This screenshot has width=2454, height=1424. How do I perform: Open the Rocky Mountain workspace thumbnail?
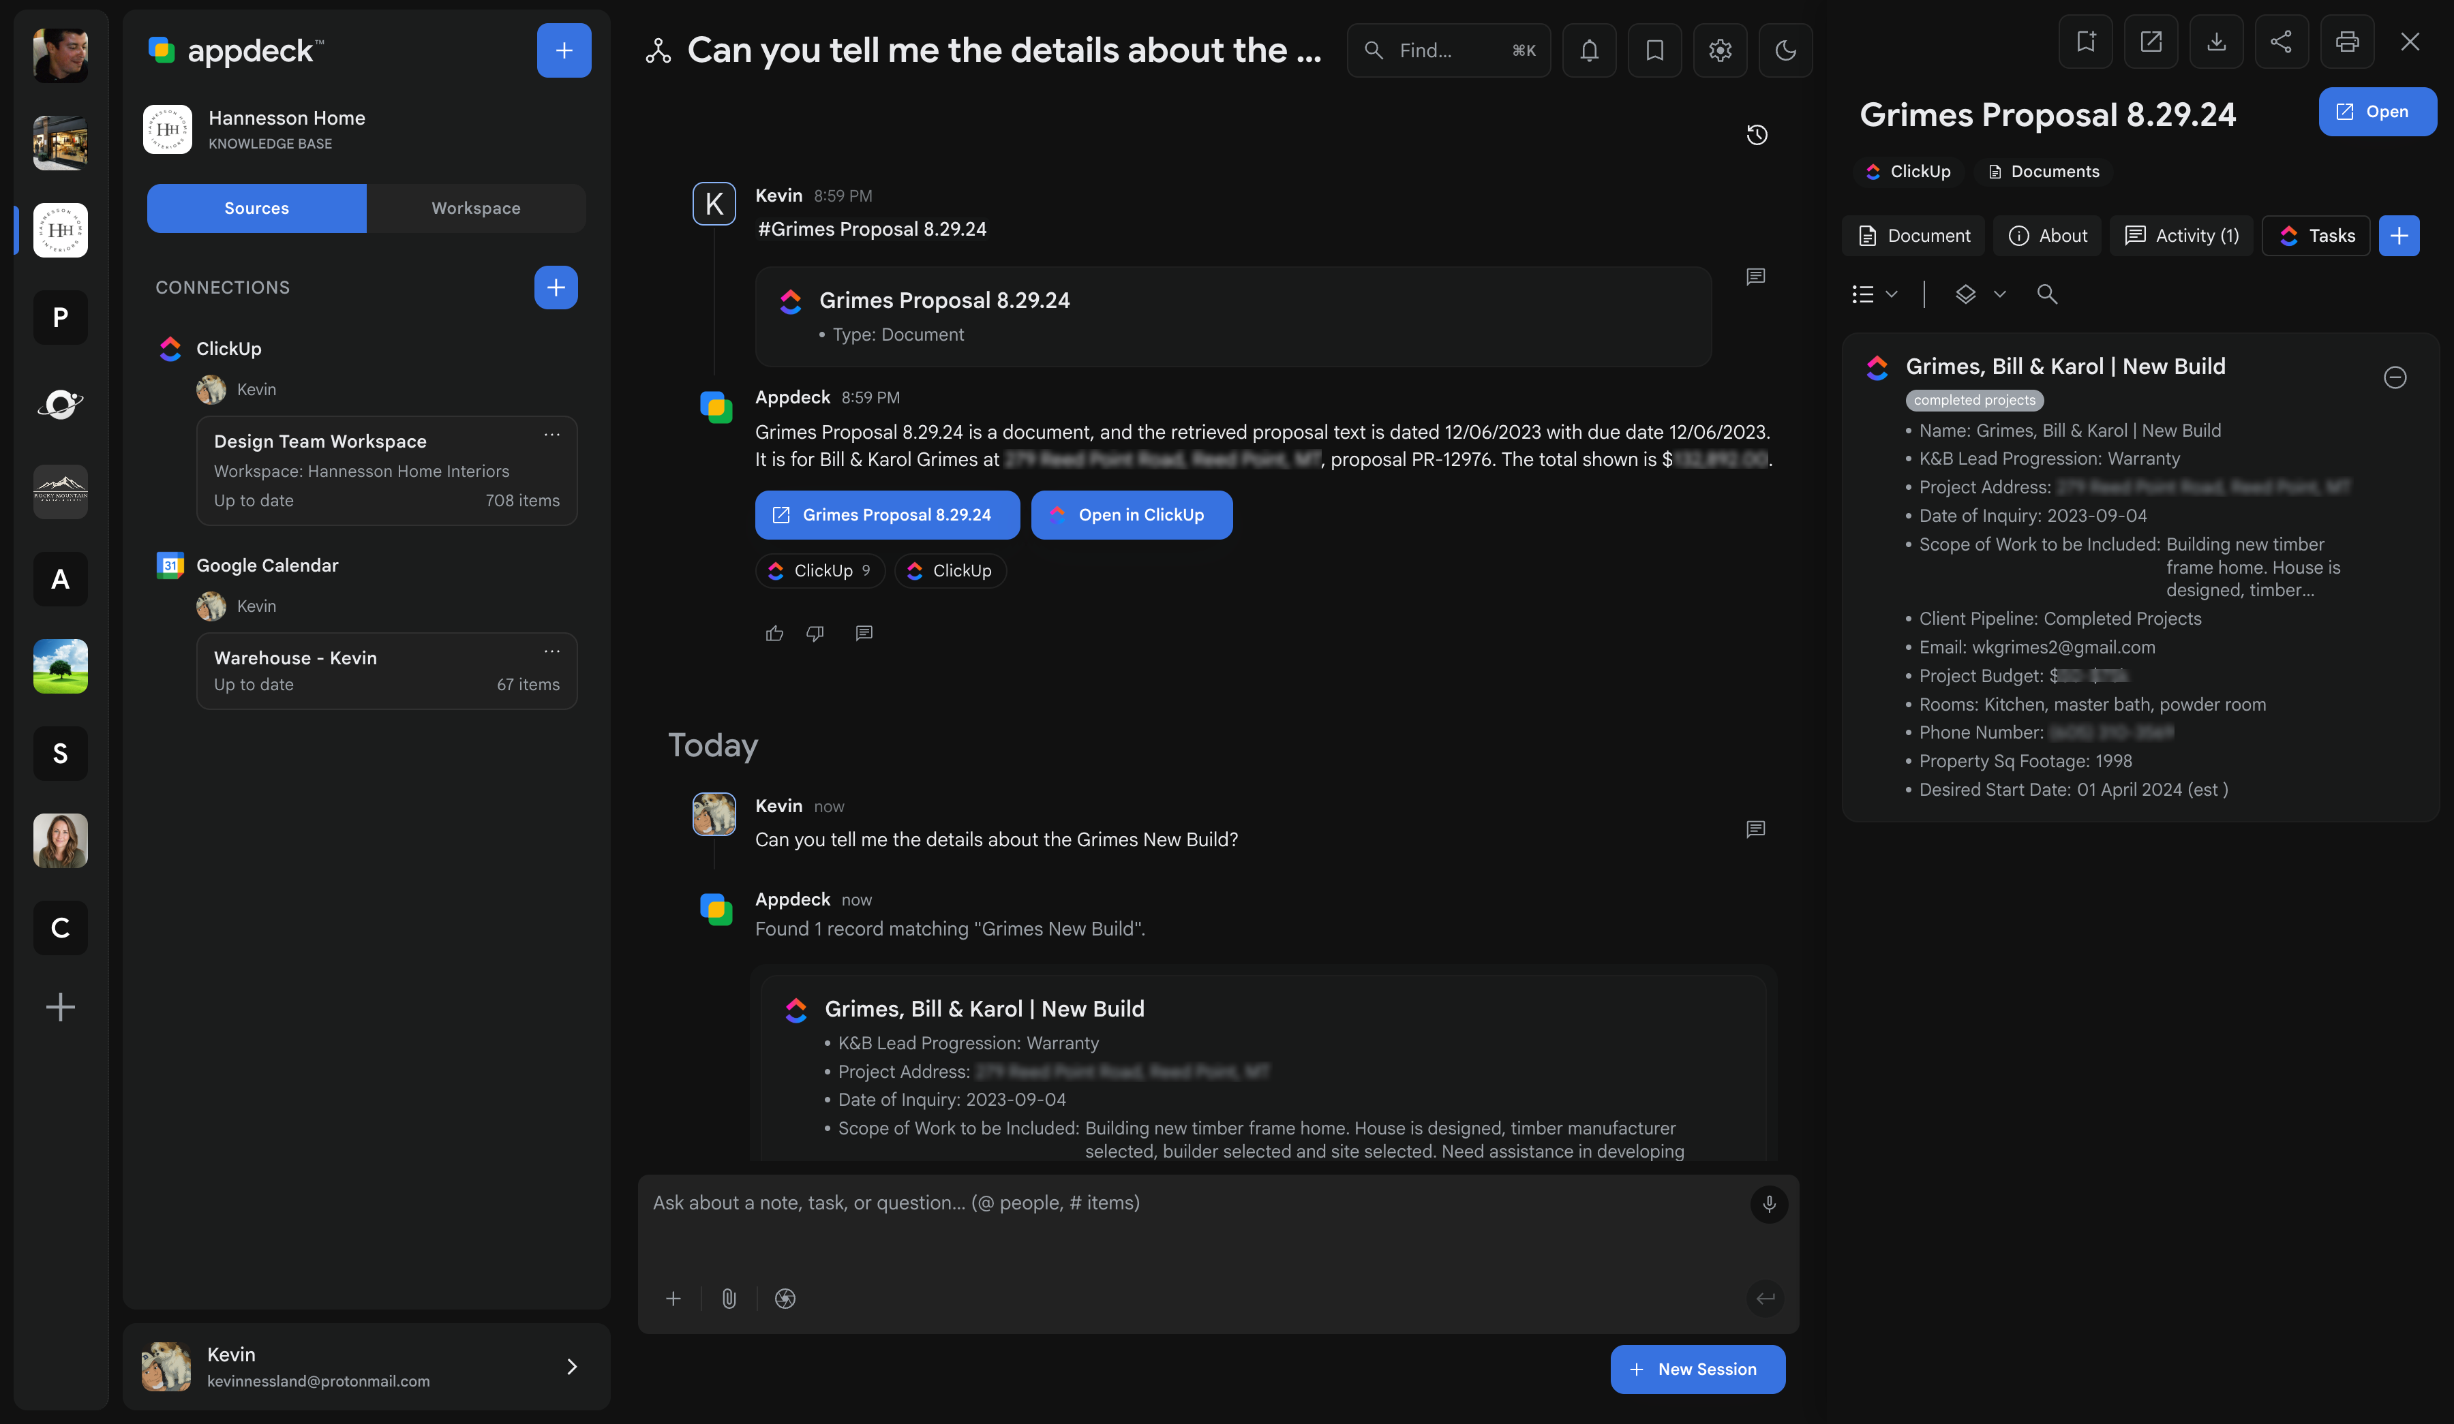(x=61, y=491)
